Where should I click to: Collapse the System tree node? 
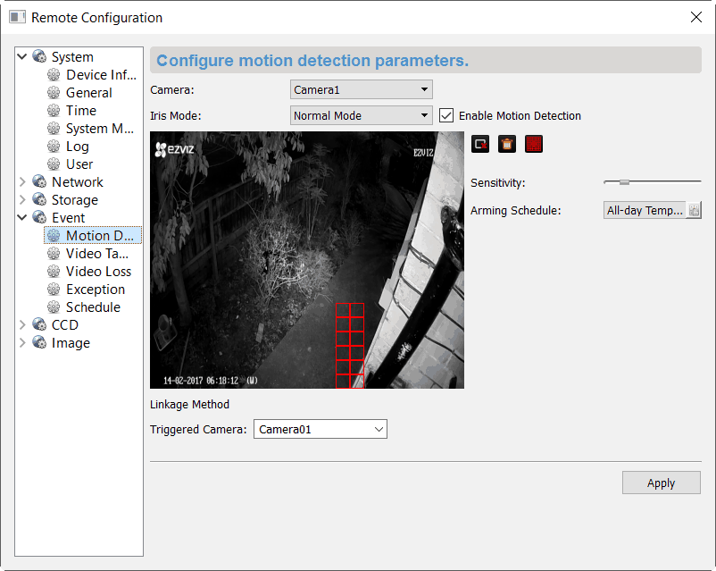[22, 57]
